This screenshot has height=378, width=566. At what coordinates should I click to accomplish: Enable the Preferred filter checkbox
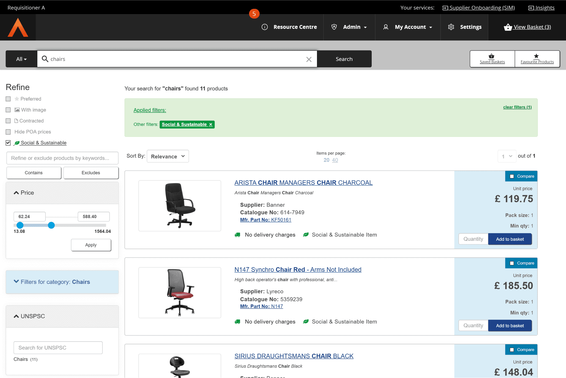click(x=8, y=99)
